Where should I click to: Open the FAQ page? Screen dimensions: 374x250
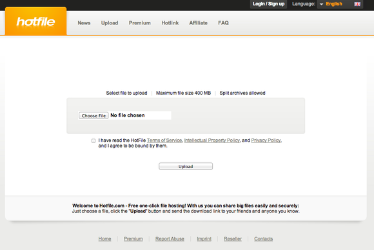coord(223,23)
